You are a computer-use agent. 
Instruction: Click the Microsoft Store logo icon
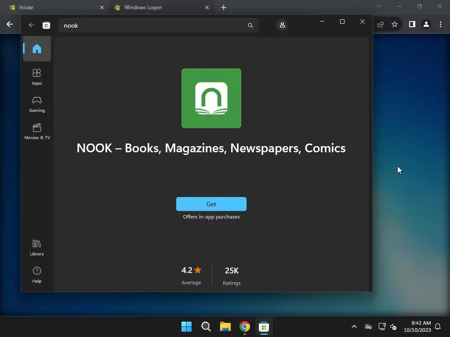tap(46, 25)
